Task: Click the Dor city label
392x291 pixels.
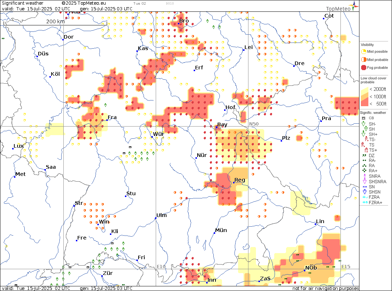Action: pos(69,37)
